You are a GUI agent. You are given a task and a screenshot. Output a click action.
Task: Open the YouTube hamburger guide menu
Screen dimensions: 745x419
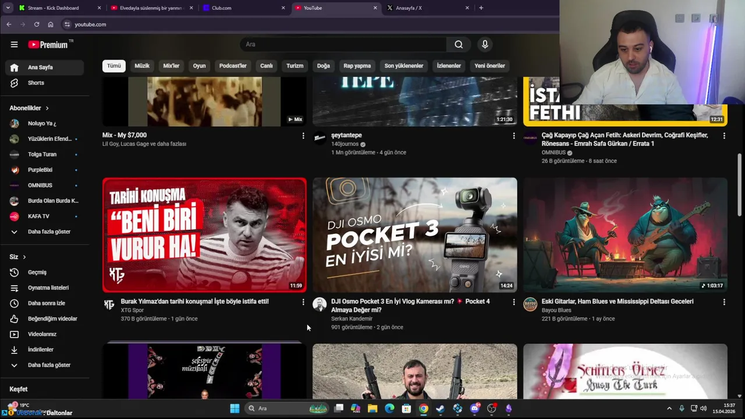[x=14, y=44]
